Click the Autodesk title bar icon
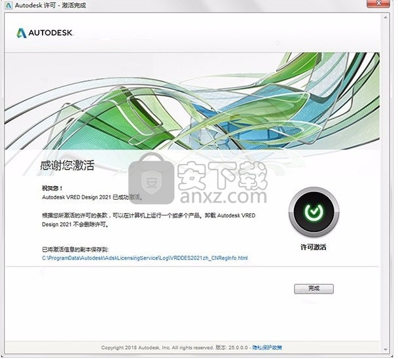 click(9, 5)
